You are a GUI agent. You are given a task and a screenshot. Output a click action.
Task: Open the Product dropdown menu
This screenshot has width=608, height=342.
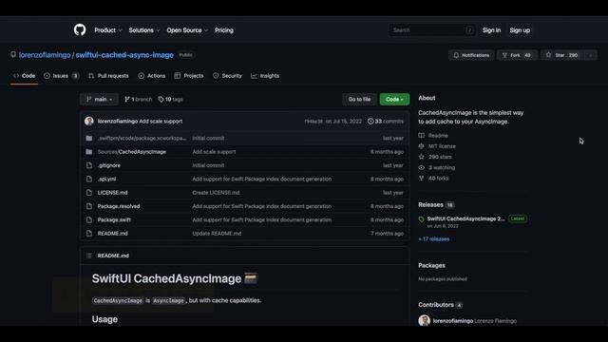point(107,30)
